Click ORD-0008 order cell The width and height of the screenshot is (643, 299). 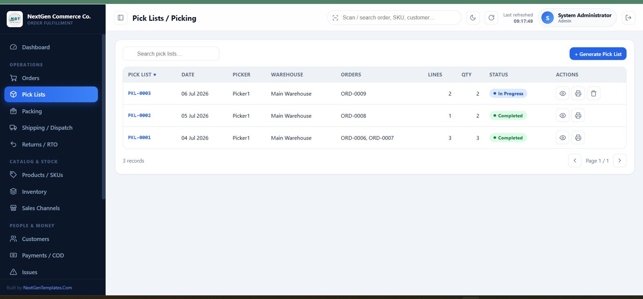click(353, 116)
